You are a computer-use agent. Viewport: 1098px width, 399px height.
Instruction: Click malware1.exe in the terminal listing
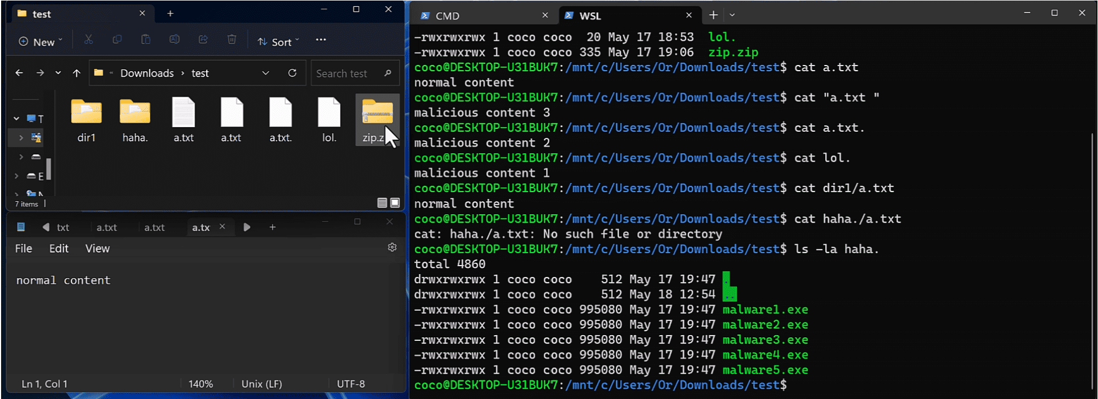coord(765,310)
